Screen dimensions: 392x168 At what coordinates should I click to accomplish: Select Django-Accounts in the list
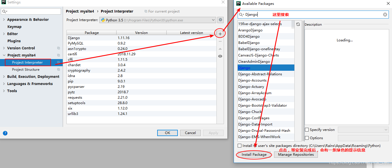coord(266,80)
